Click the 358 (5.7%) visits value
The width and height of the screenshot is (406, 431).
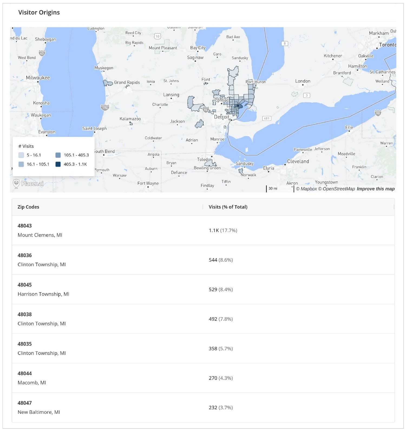[221, 349]
